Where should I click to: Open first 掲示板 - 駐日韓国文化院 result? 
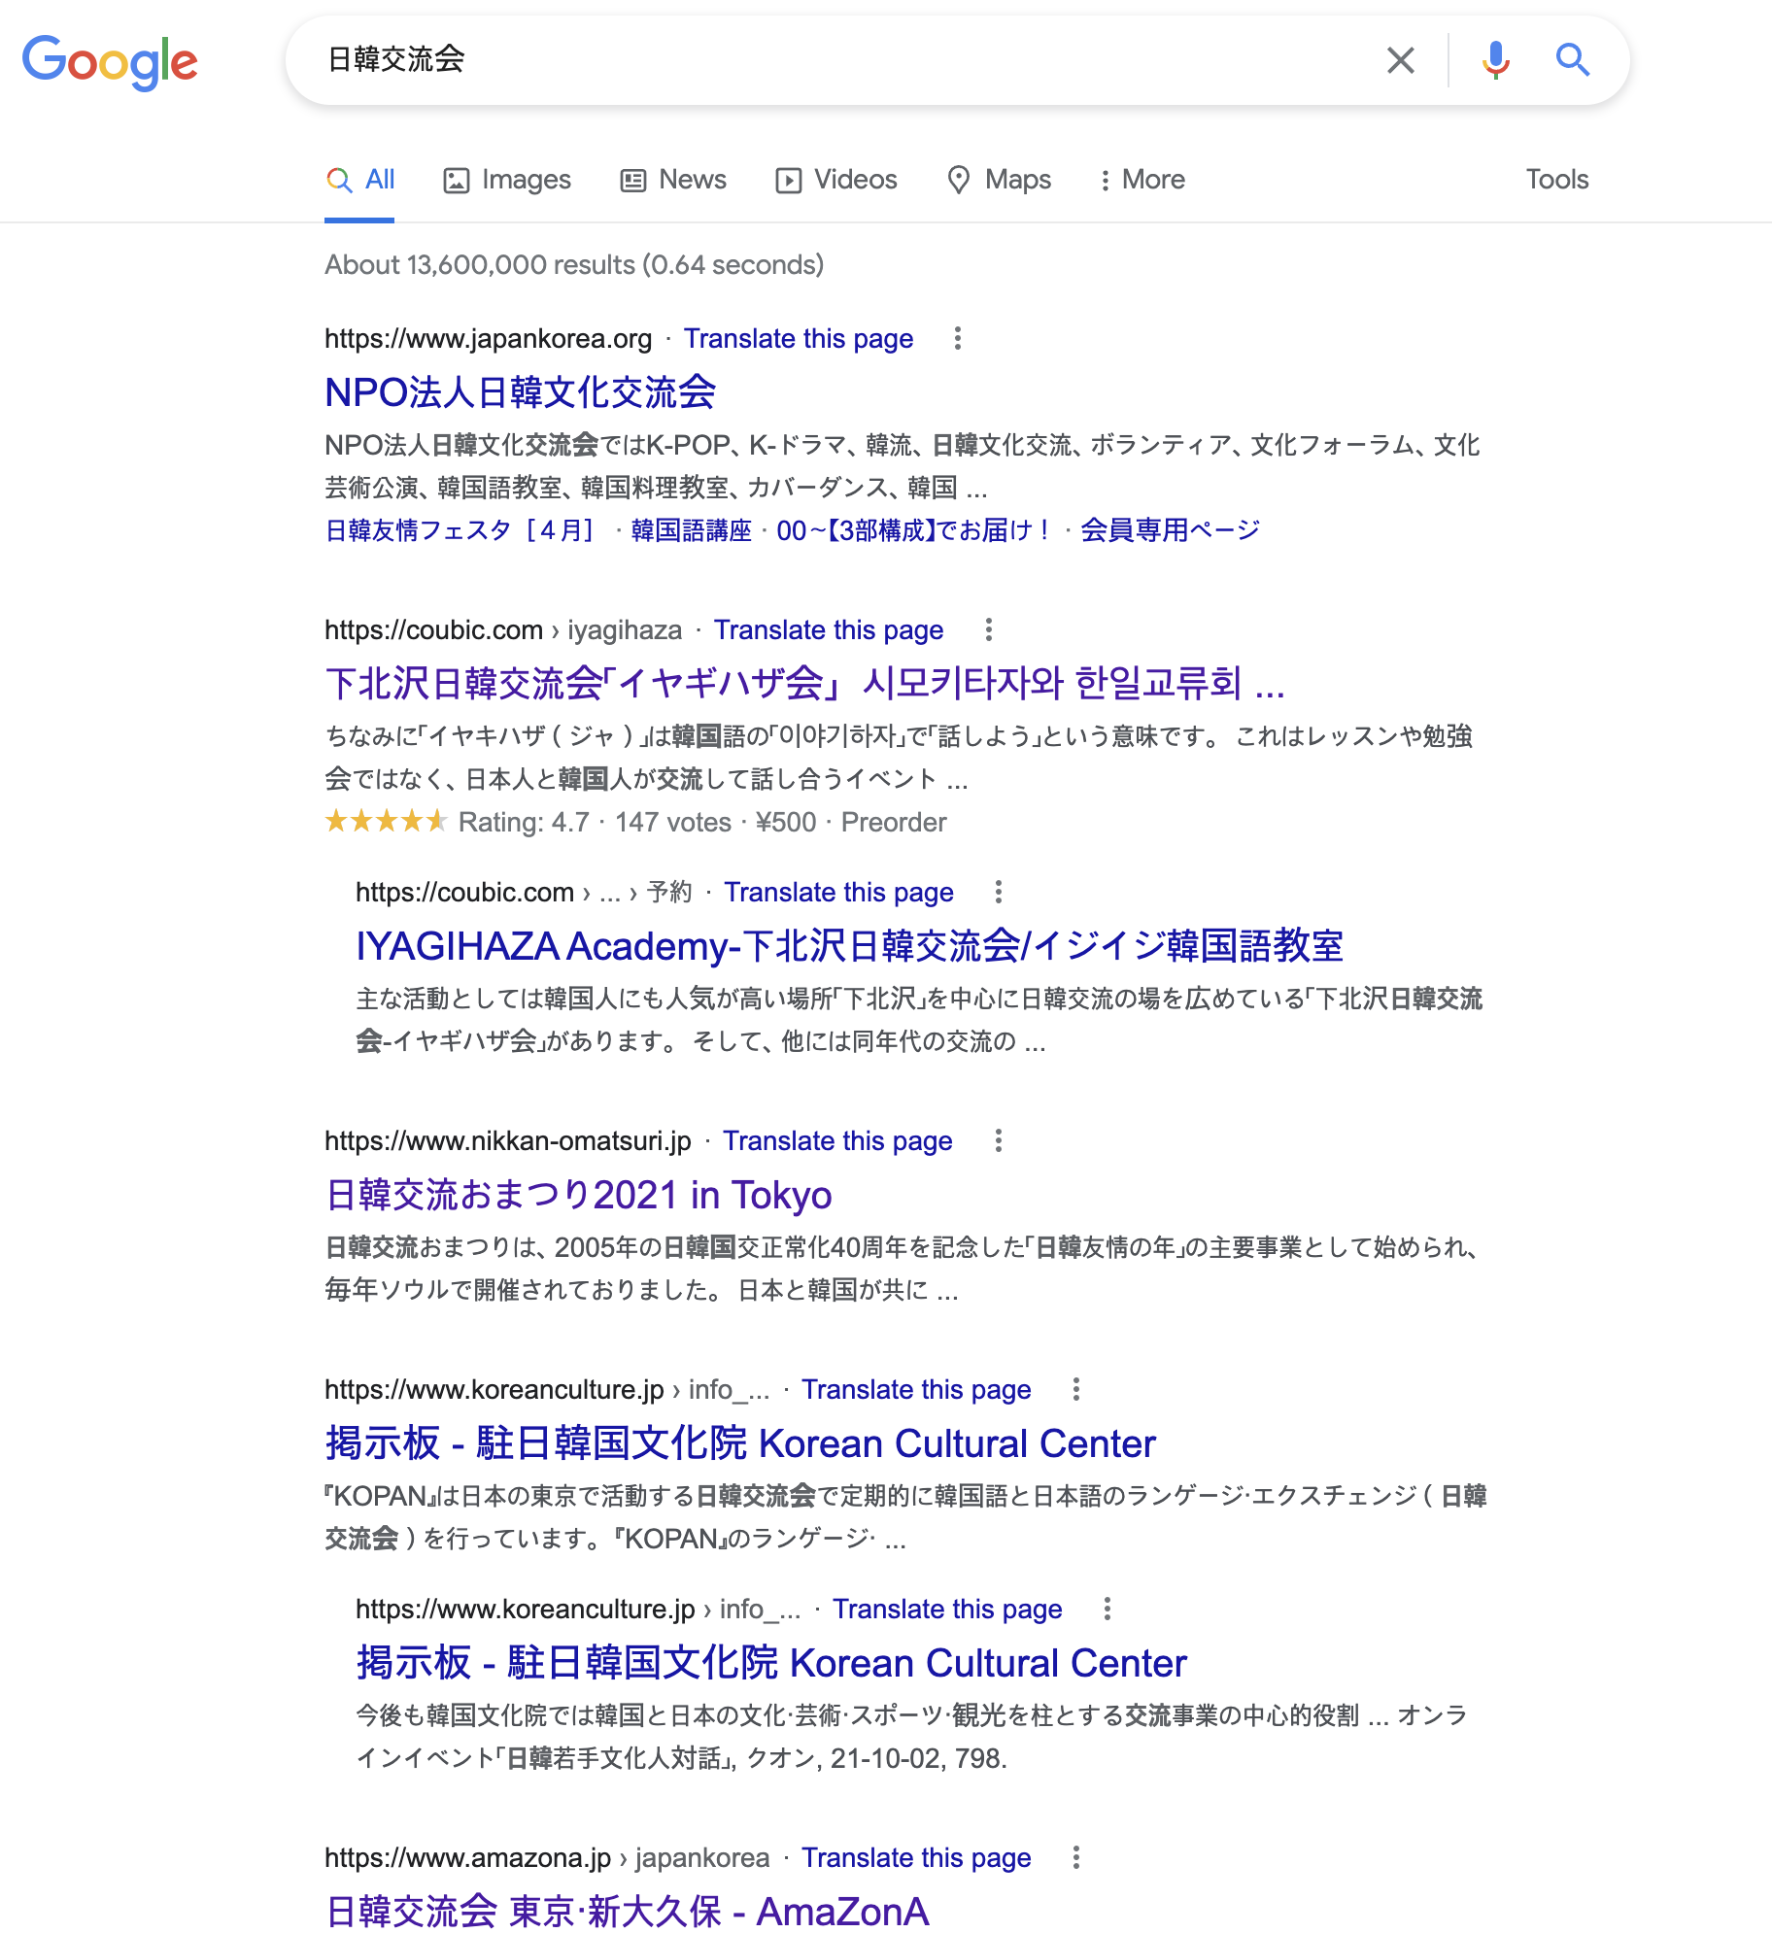pyautogui.click(x=740, y=1443)
